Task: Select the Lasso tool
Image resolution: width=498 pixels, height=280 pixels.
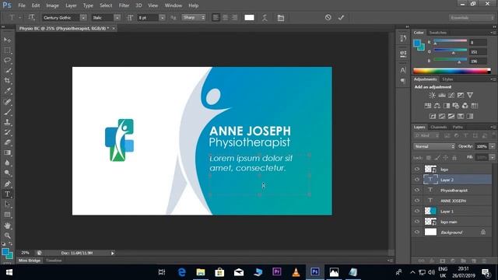Action: click(7, 61)
